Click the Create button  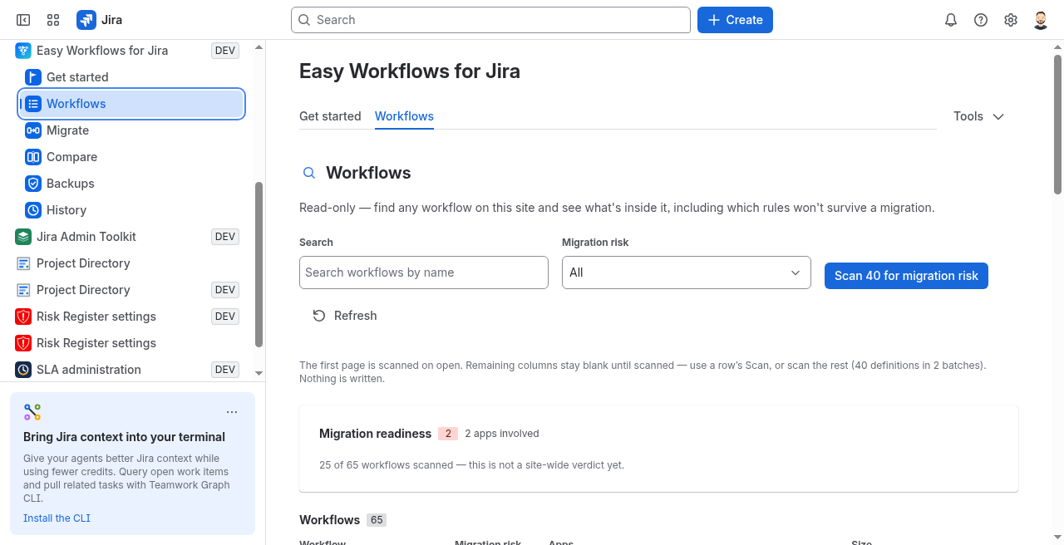click(x=735, y=20)
